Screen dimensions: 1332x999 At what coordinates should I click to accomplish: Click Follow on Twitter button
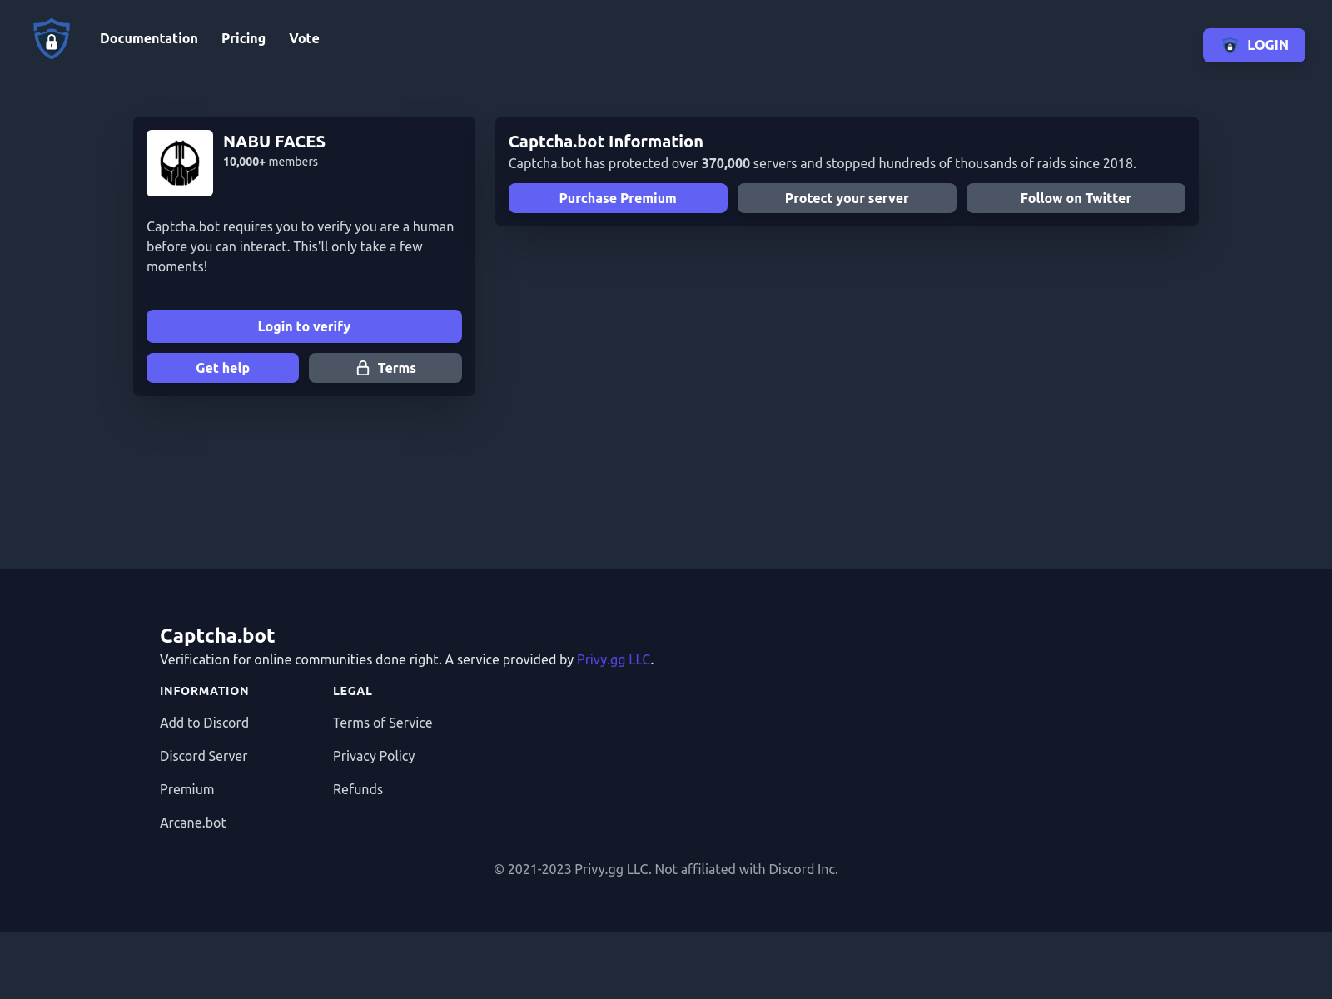pos(1076,198)
